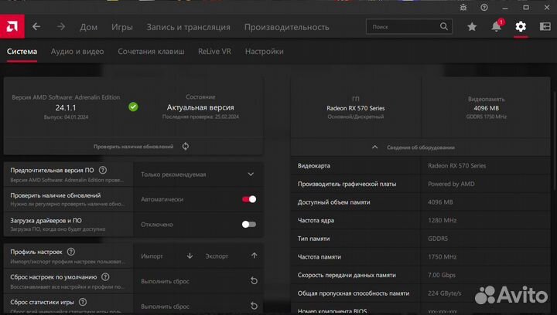
Task: Open favorites star icon
Action: pos(472,26)
